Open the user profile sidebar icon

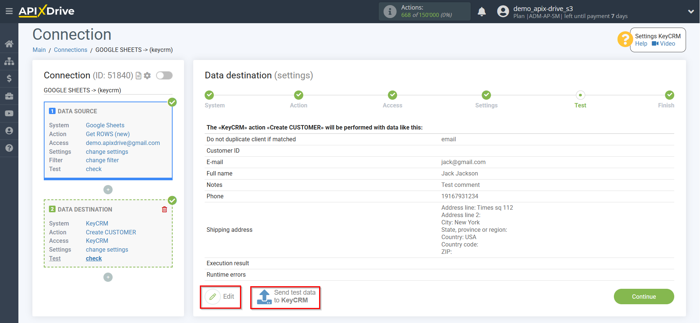pos(9,131)
